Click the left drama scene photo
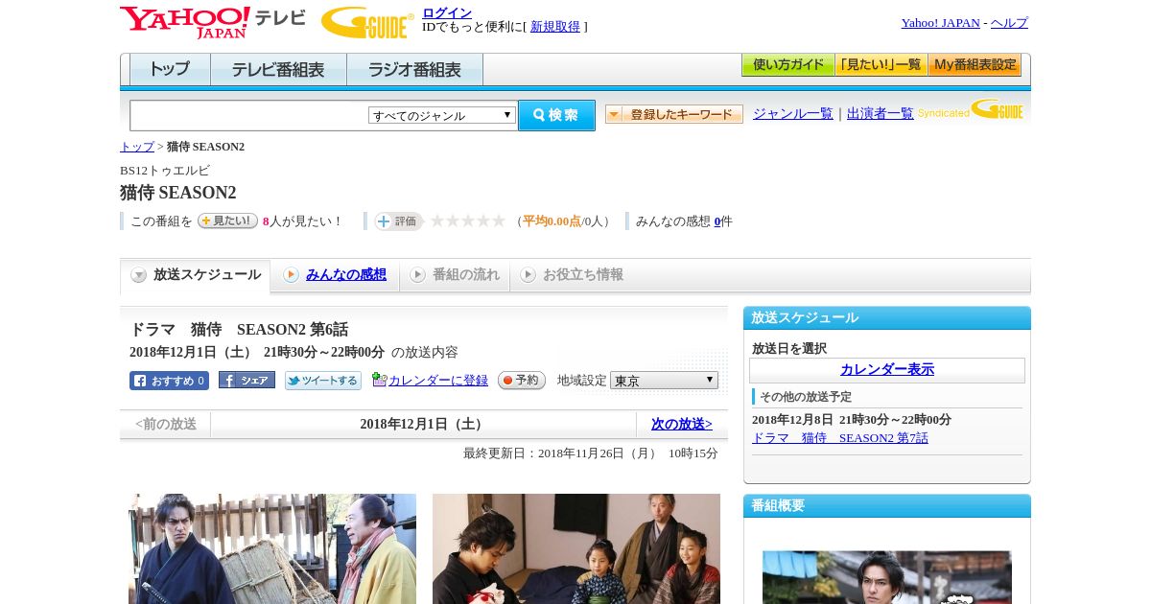This screenshot has width=1151, height=604. (x=272, y=548)
